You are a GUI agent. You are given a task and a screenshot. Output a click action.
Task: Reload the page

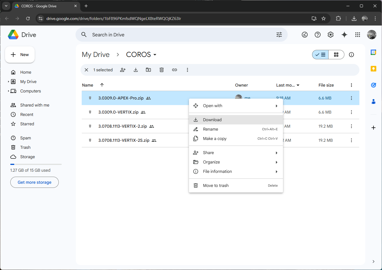(28, 18)
